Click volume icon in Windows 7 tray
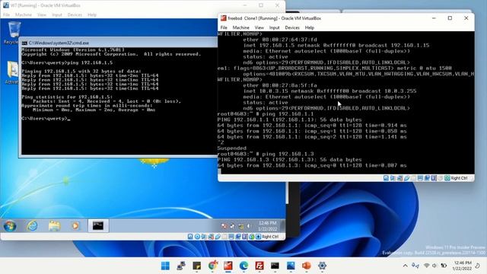Viewport: 487px width, 274px height. (x=249, y=226)
